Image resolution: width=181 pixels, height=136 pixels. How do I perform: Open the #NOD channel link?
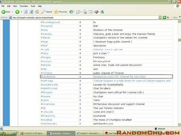(x=44, y=45)
